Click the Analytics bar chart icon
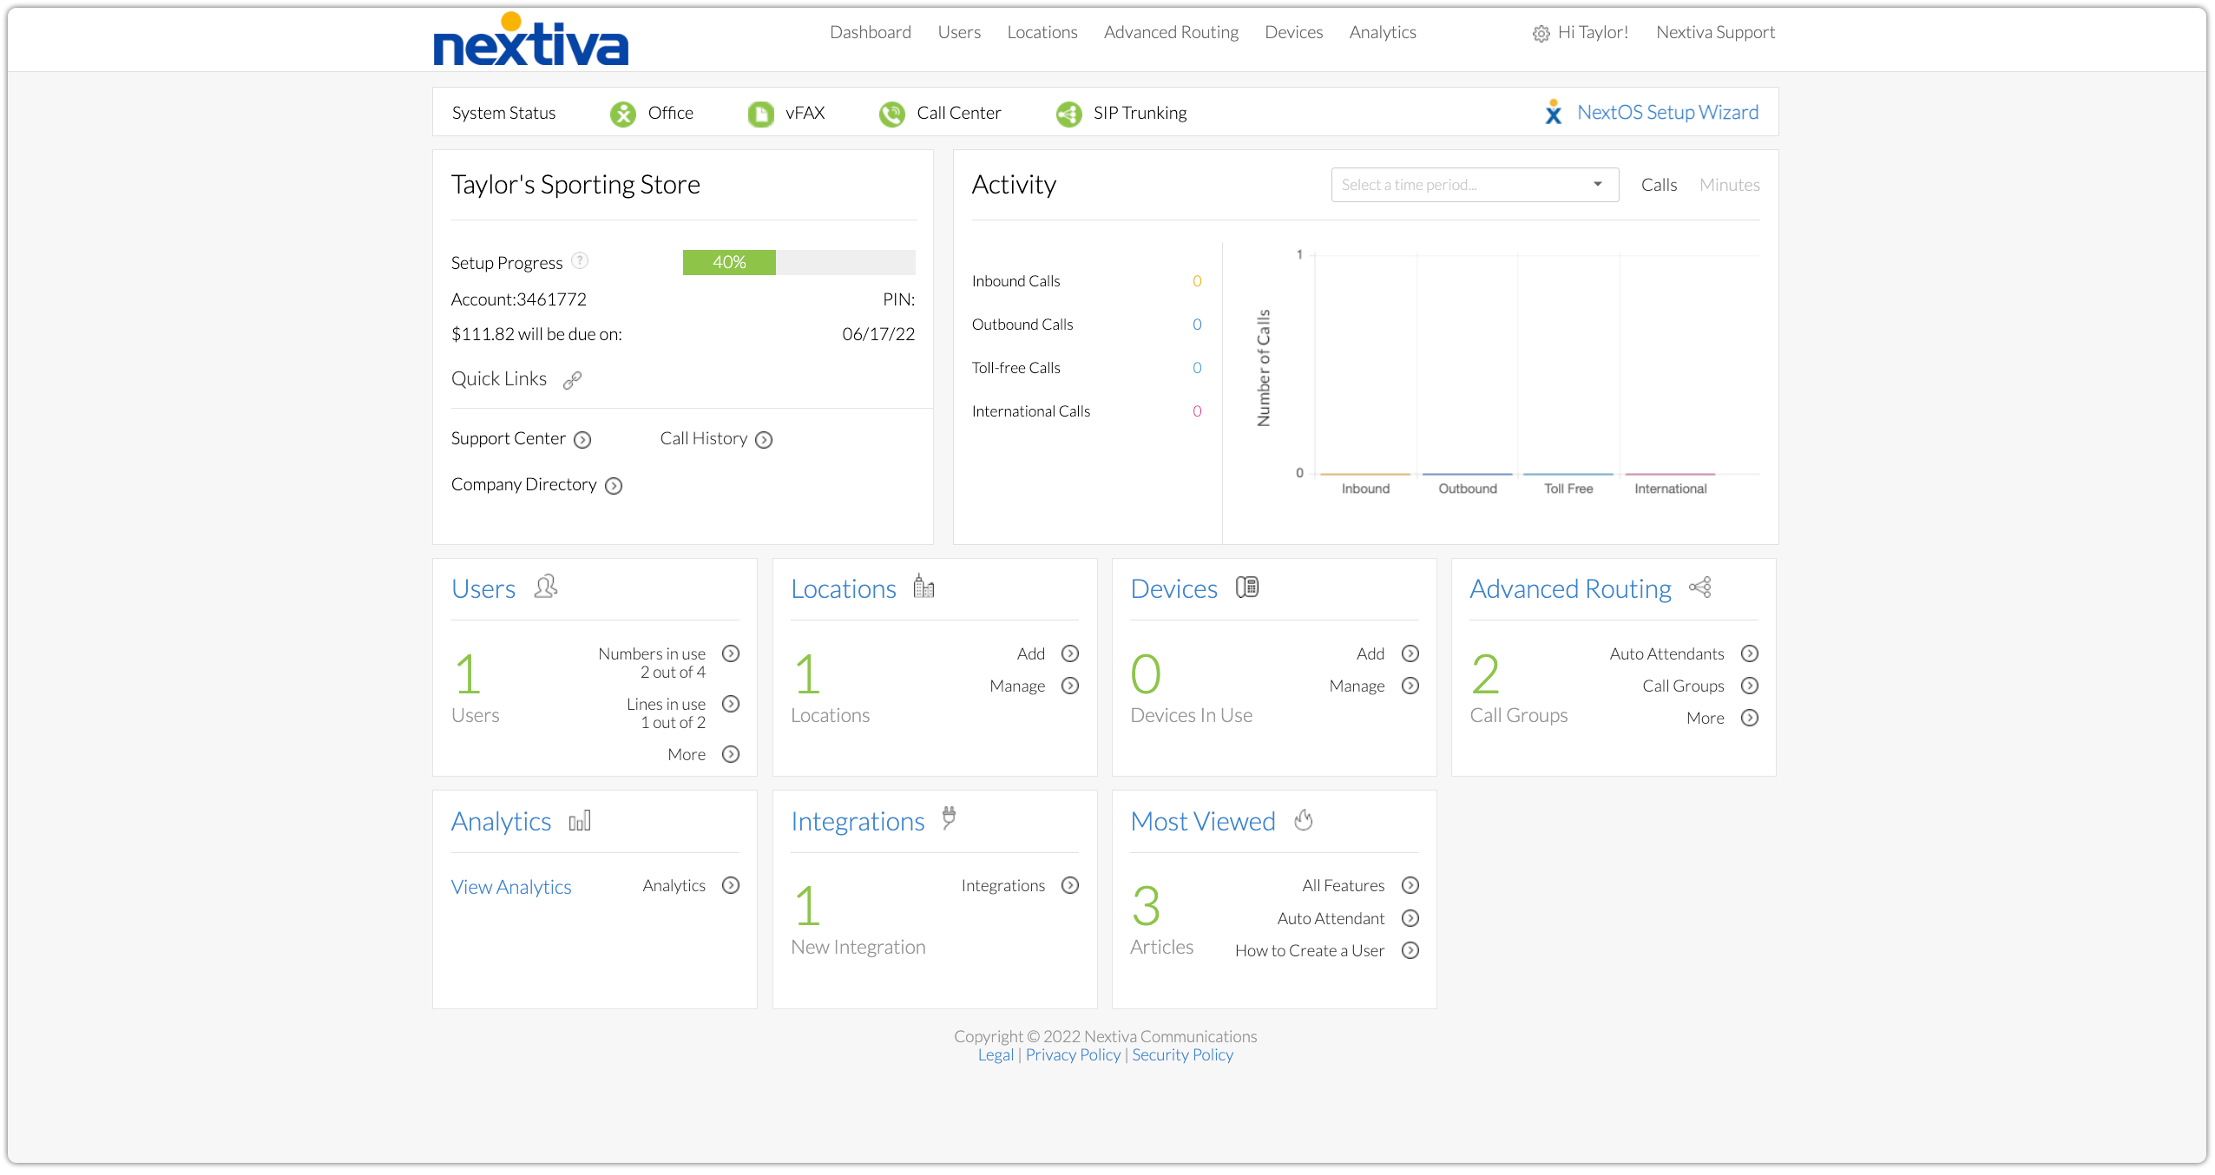Viewport: 2215px width, 1175px height. click(580, 820)
